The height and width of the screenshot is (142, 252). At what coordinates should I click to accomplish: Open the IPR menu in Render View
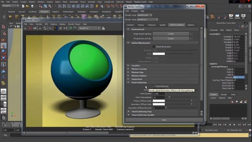(46, 24)
